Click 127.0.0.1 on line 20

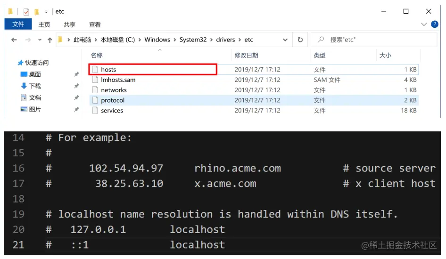98,229
